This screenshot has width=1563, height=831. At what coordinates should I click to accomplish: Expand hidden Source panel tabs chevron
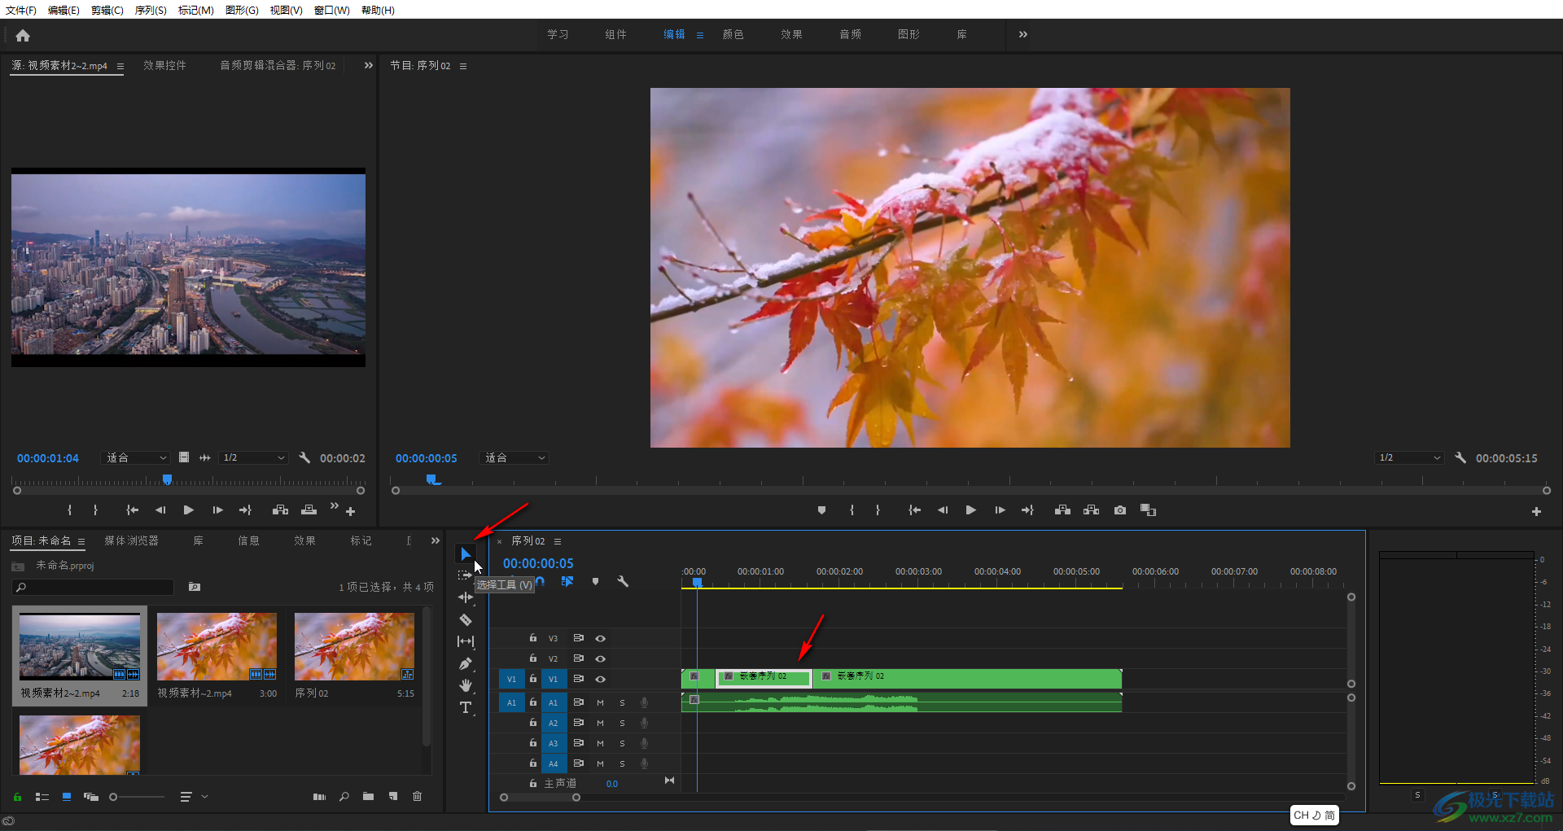(368, 65)
